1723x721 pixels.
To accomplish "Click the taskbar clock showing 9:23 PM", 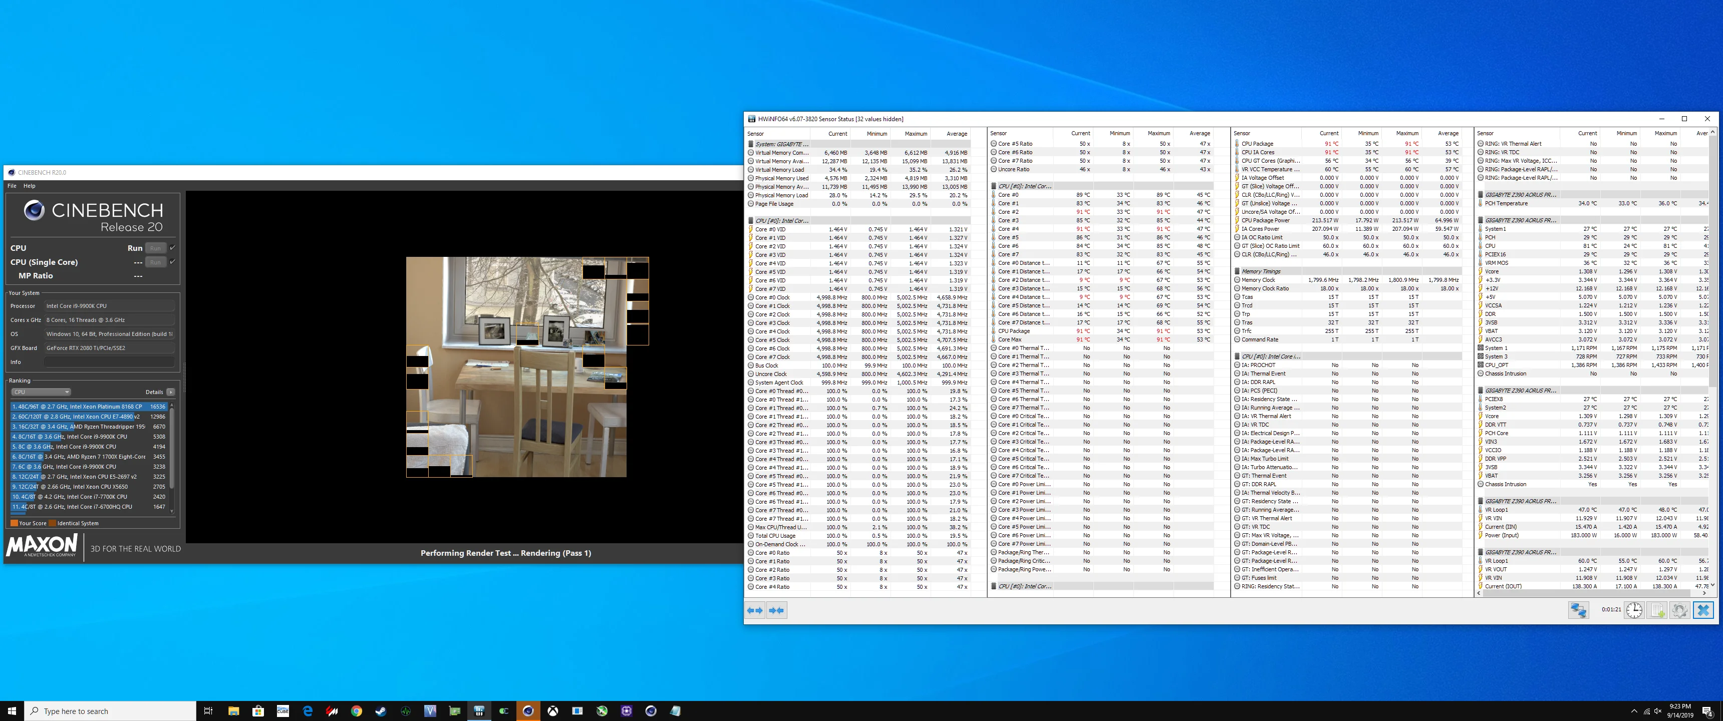I will (x=1680, y=711).
